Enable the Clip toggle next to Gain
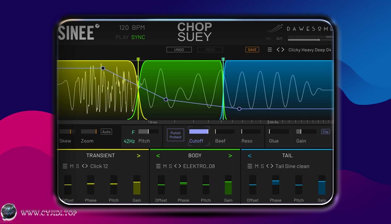The width and height of the screenshot is (391, 224). (325, 132)
